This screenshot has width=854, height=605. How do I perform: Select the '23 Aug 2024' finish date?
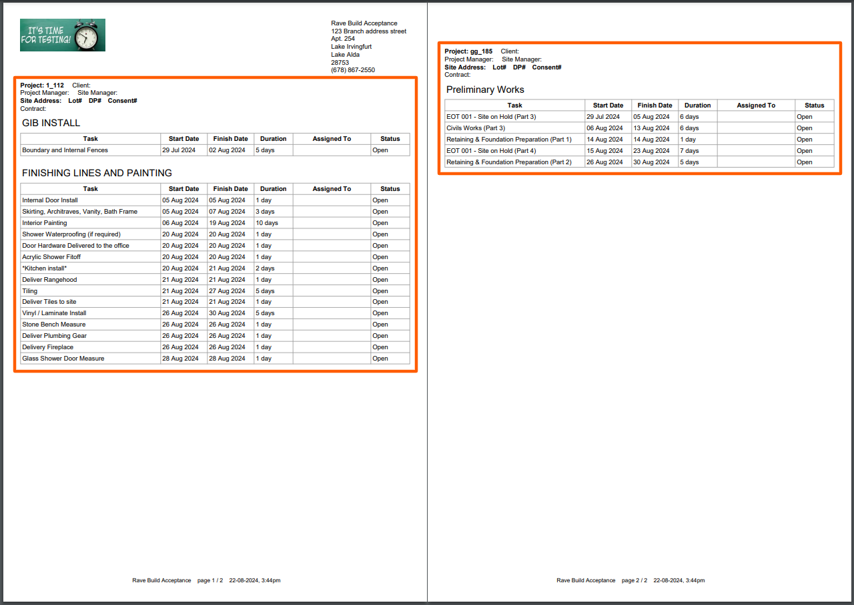click(651, 151)
